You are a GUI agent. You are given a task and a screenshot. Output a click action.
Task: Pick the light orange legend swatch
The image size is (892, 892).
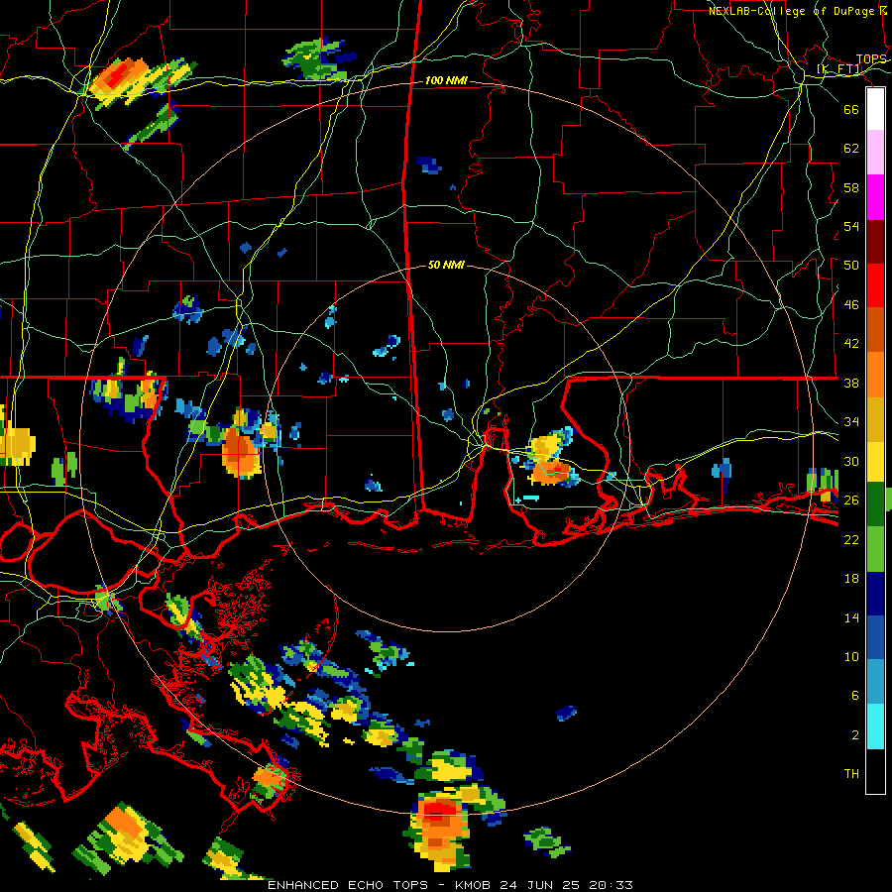coord(875,374)
